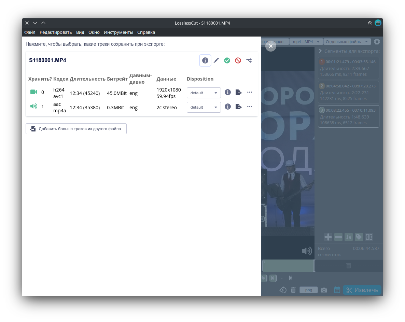
Task: Click the 2c stereo data cell
Action: (167, 108)
